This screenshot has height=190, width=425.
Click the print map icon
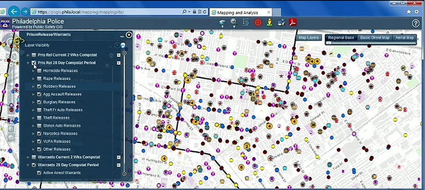(x=281, y=23)
